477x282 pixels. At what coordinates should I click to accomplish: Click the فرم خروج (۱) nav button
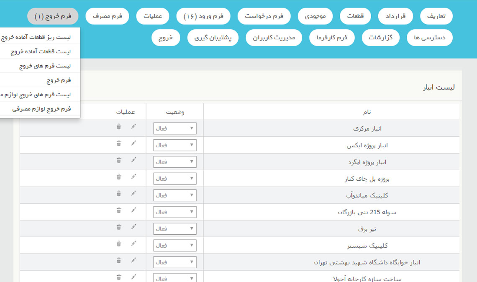(x=53, y=16)
